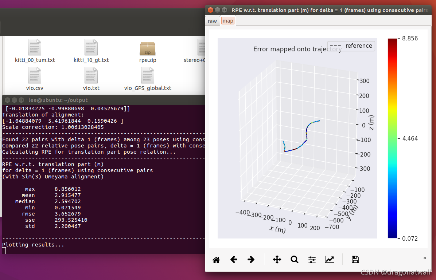Select the map tab
Image resolution: width=436 pixels, height=280 pixels.
tap(228, 21)
